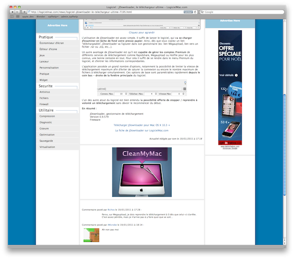Click the right Advertise Here banner
This screenshot has width=294, height=259.
point(230,23)
